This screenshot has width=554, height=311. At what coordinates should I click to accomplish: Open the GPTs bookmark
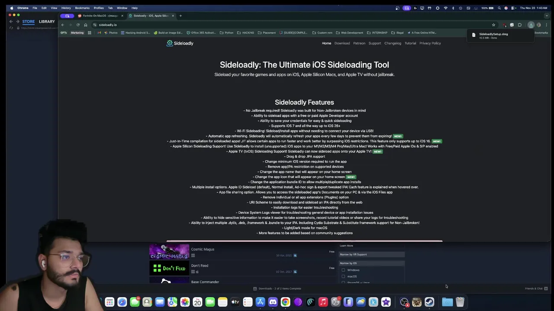pyautogui.click(x=64, y=33)
